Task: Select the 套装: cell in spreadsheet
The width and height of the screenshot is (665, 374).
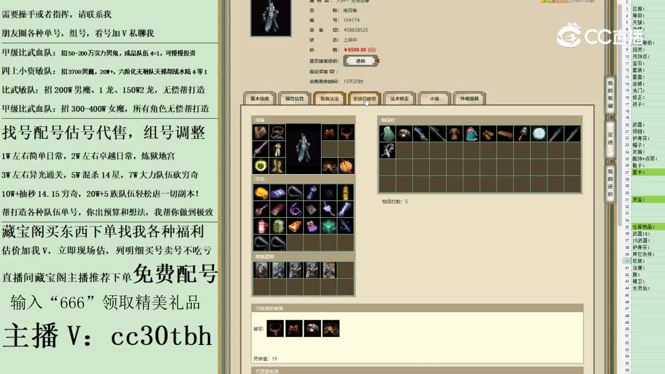Action: point(648,70)
